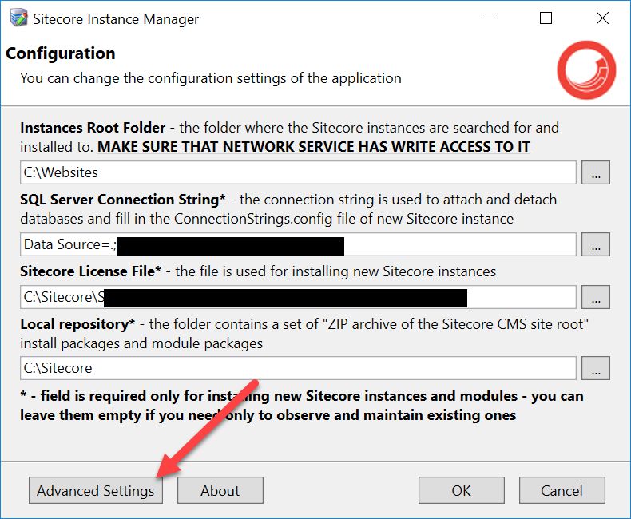Focus the Local repository path field
This screenshot has width=631, height=519.
point(298,368)
